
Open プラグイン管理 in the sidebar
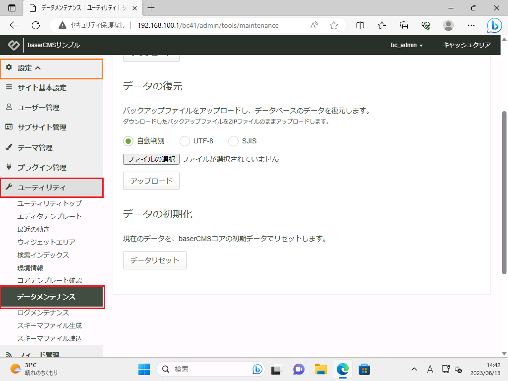tap(42, 168)
